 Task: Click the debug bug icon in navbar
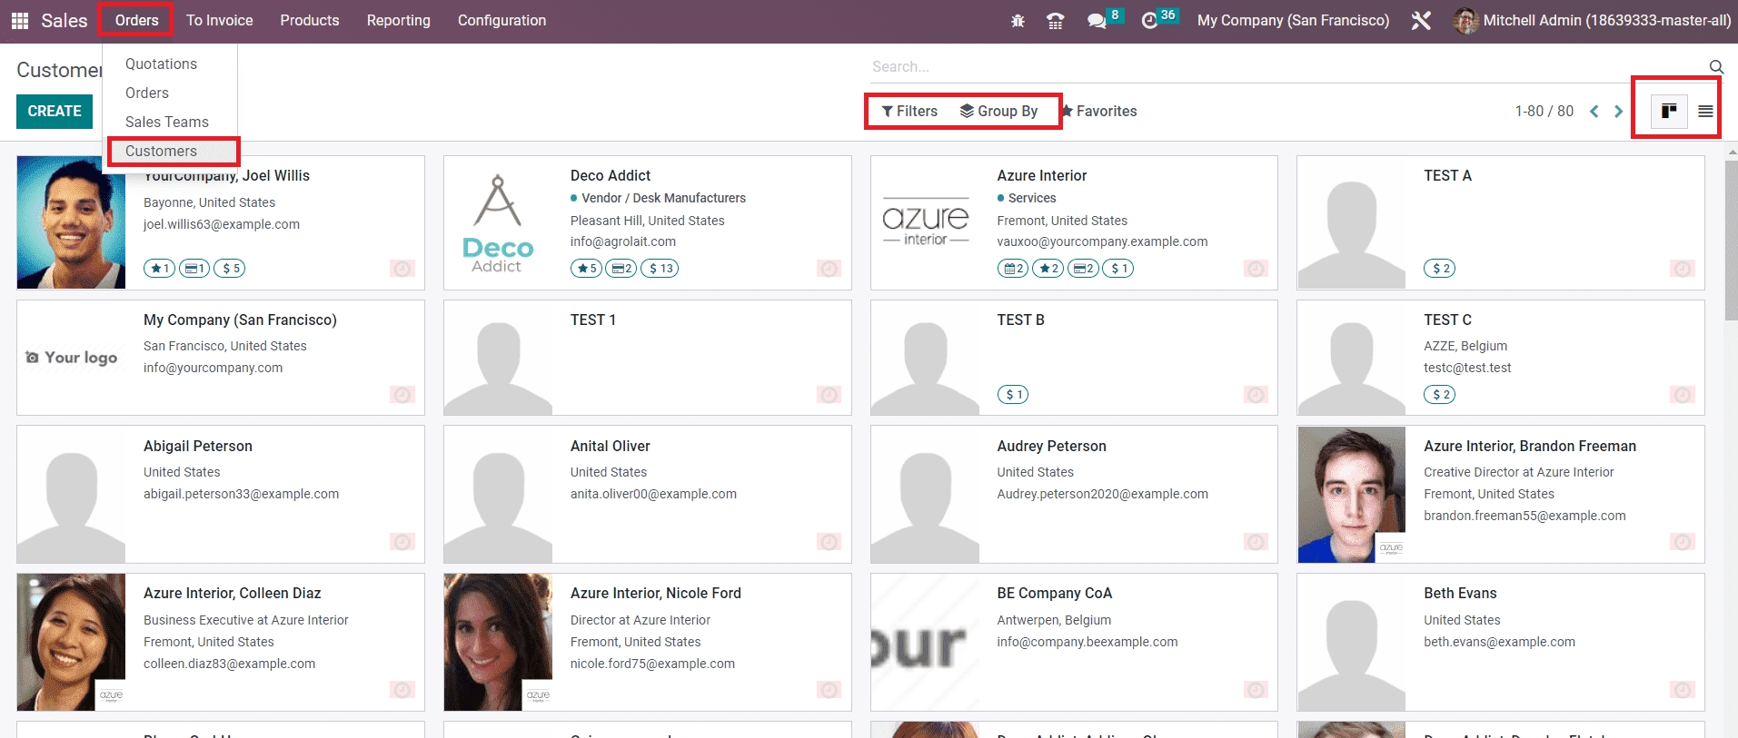[1018, 21]
